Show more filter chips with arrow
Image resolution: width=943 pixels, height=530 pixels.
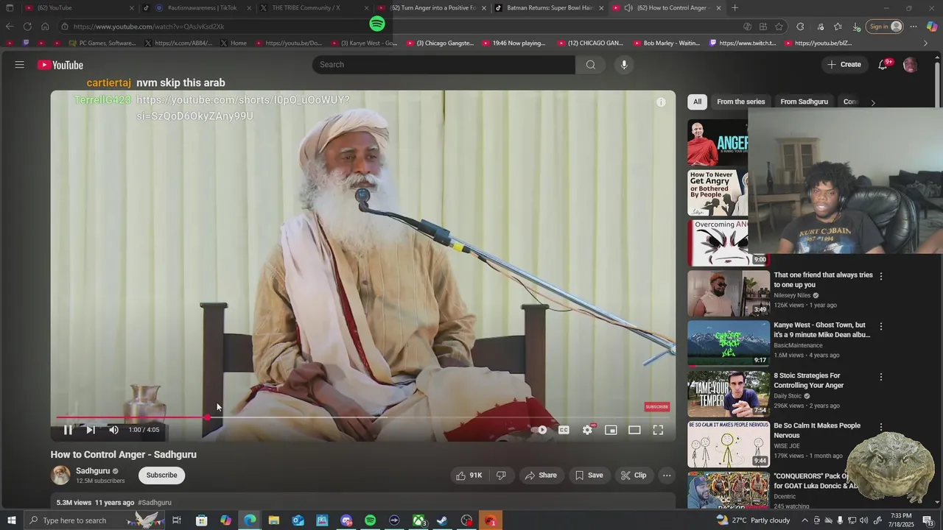click(x=873, y=102)
